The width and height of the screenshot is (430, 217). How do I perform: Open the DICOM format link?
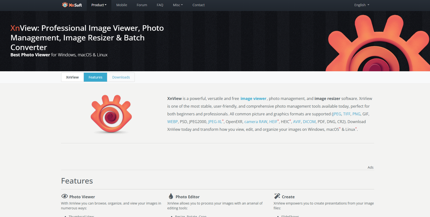[x=309, y=121]
